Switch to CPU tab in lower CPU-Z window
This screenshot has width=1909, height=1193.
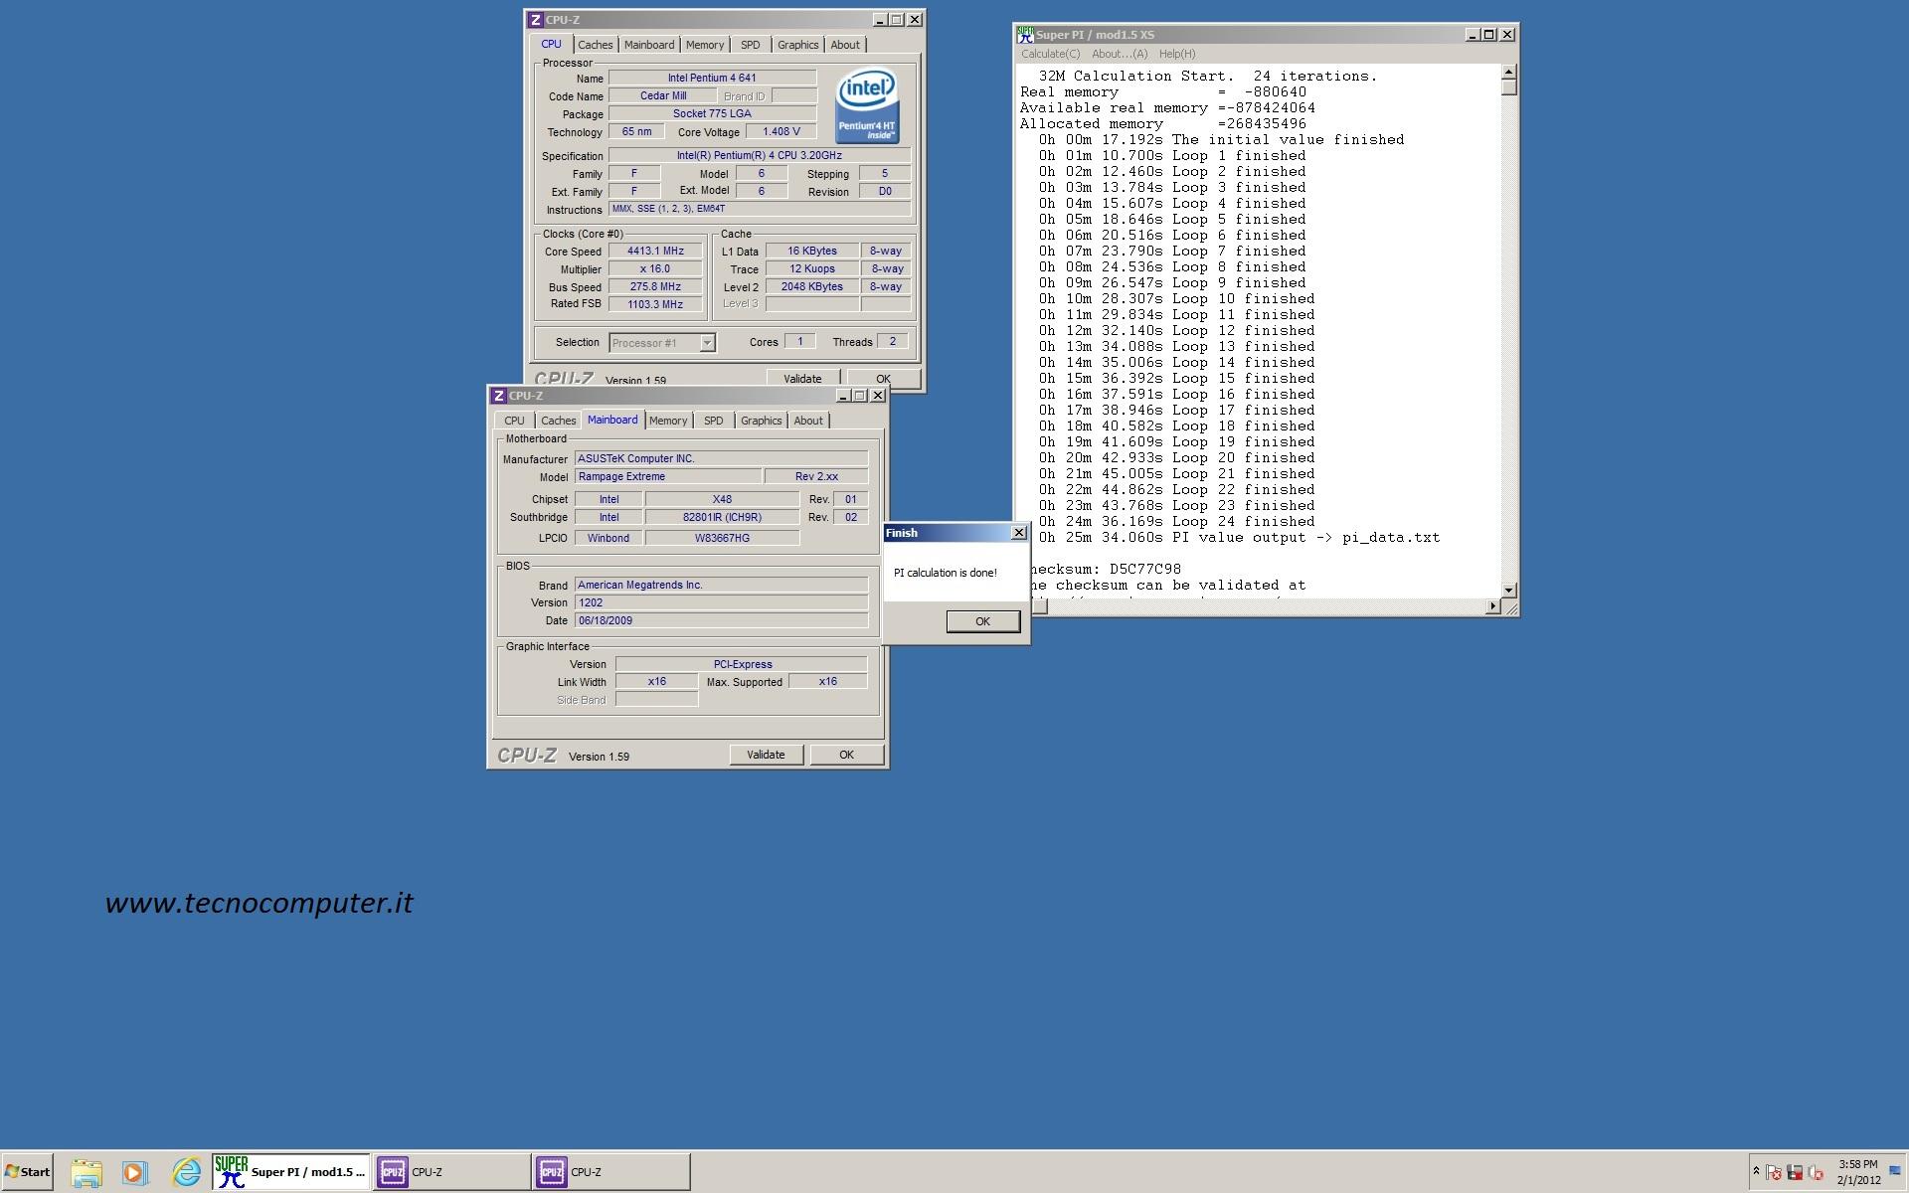[514, 421]
